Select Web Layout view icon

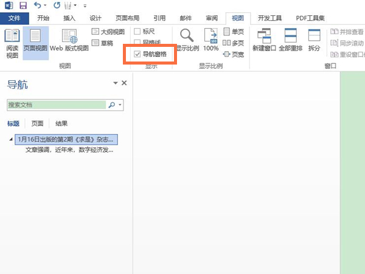[69, 41]
